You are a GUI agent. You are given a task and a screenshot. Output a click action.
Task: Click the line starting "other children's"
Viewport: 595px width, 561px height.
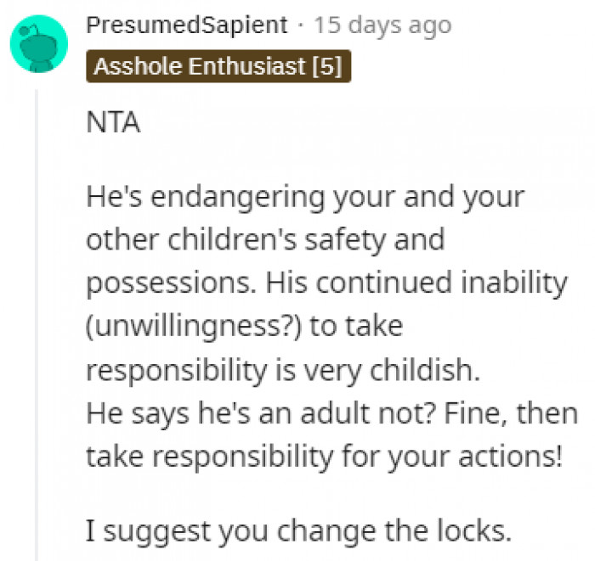coord(265,239)
